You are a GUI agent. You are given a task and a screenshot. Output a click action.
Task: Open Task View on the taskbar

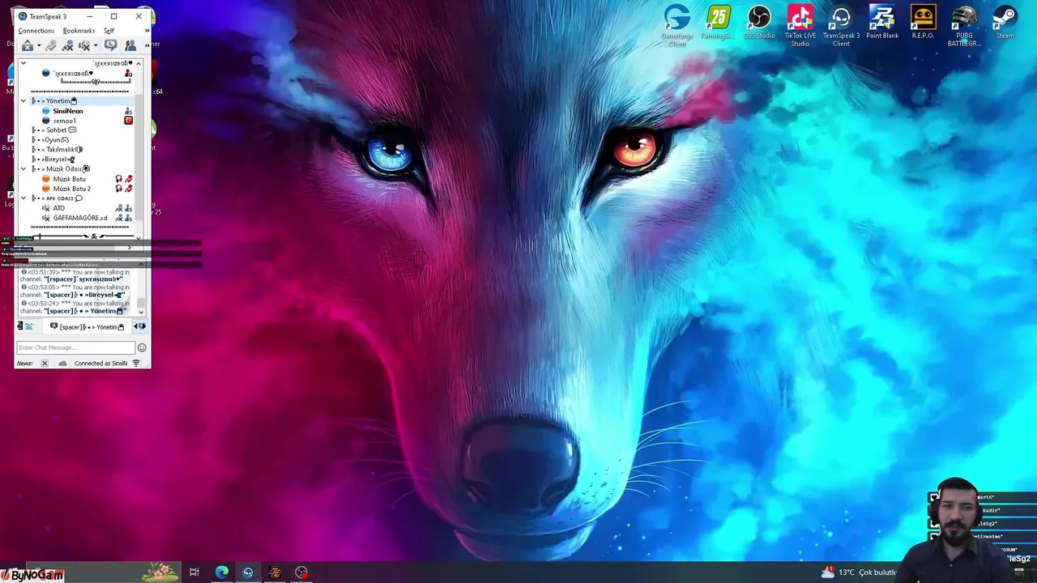tap(194, 572)
